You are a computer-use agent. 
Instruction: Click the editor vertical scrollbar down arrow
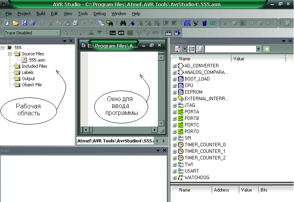tap(161, 123)
